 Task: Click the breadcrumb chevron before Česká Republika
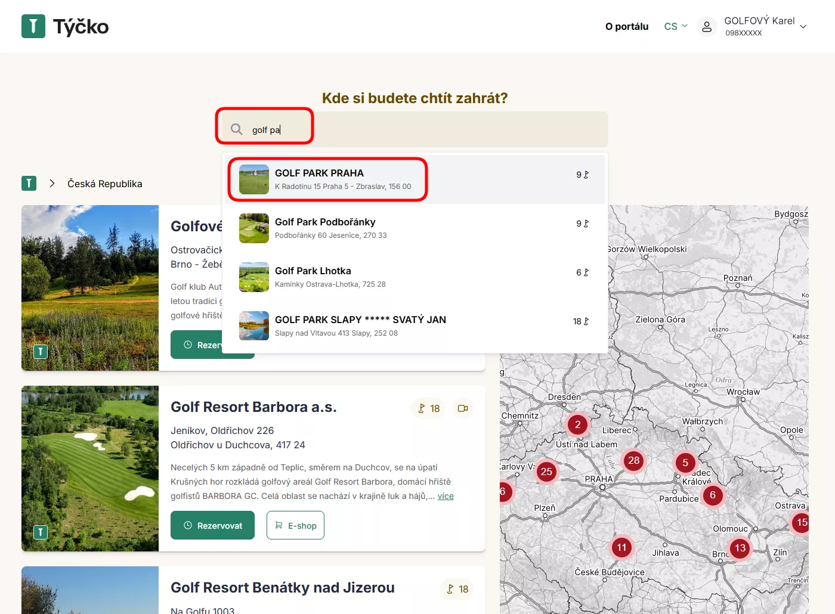click(x=52, y=184)
